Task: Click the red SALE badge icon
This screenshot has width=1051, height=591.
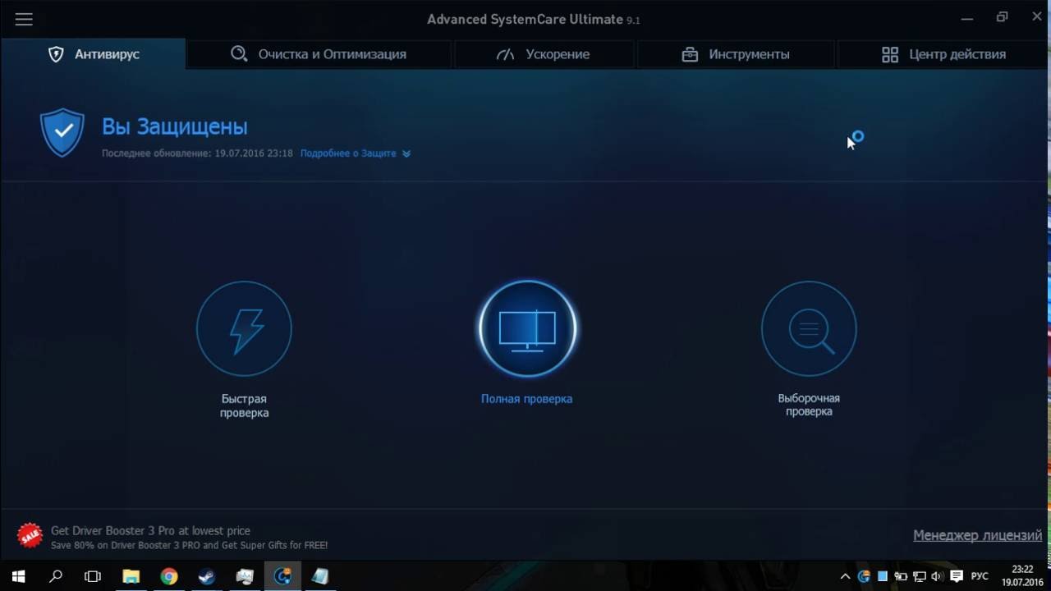Action: coord(30,537)
